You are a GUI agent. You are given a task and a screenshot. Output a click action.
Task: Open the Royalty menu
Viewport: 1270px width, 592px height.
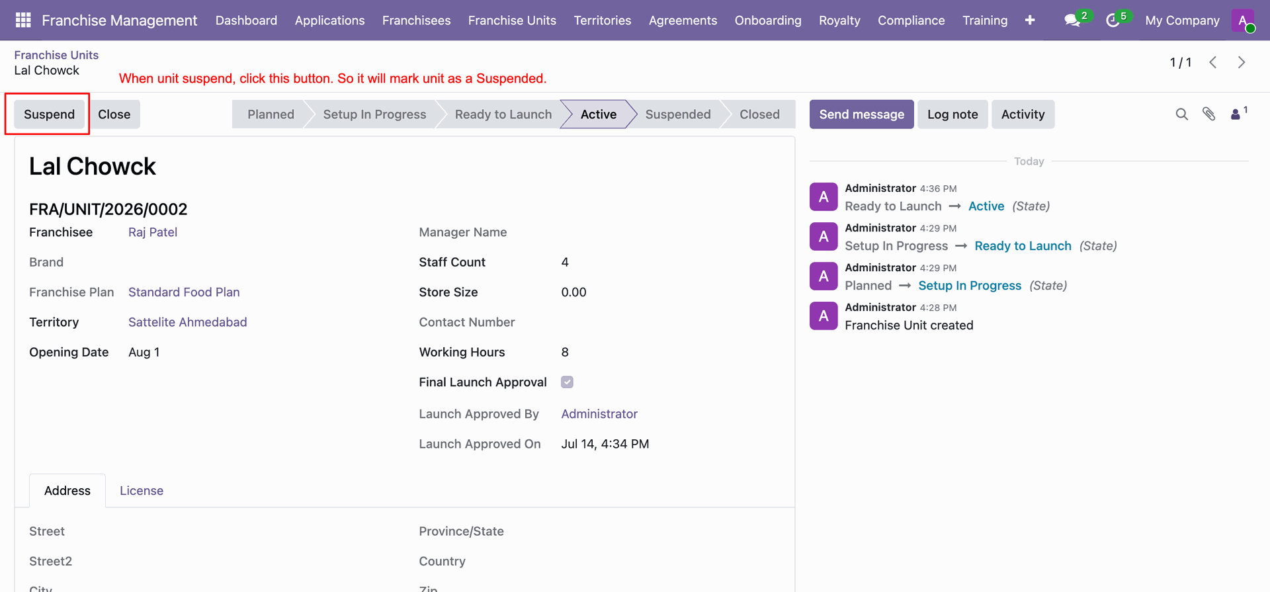point(839,21)
